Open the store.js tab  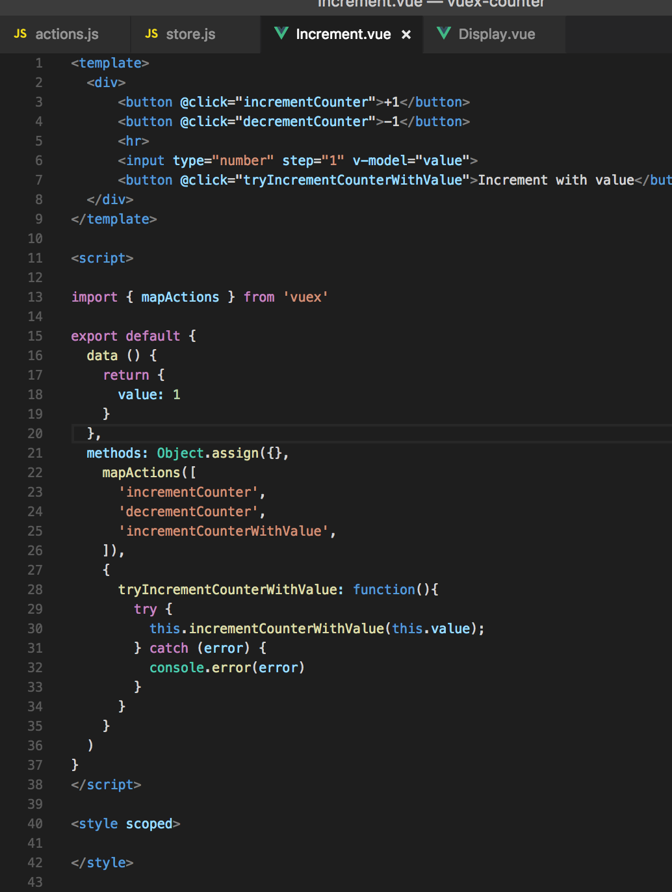[x=195, y=34]
